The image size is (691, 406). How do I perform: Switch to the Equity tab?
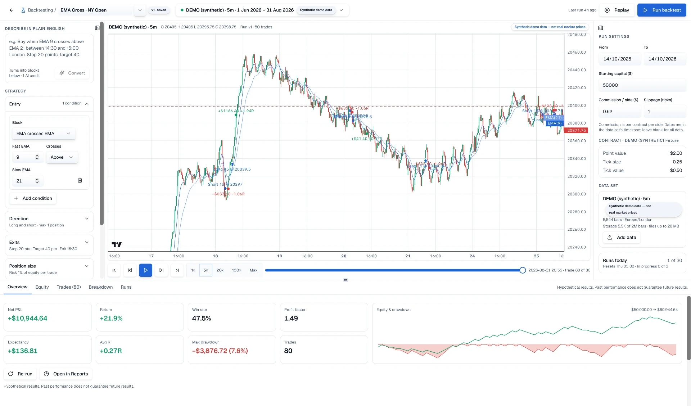click(x=42, y=287)
